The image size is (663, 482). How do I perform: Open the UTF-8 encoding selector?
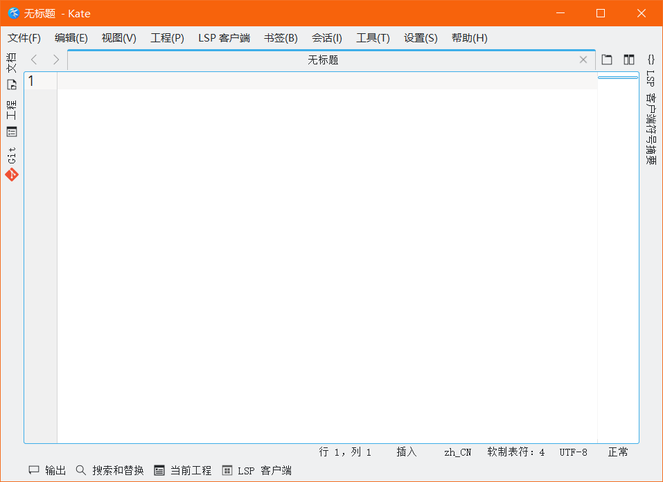(x=573, y=452)
